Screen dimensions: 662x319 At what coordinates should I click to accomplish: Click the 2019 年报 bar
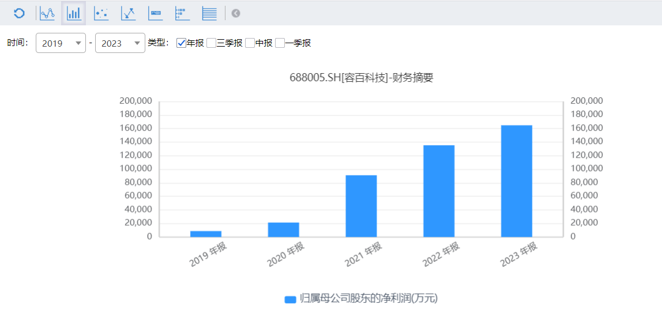coord(206,234)
